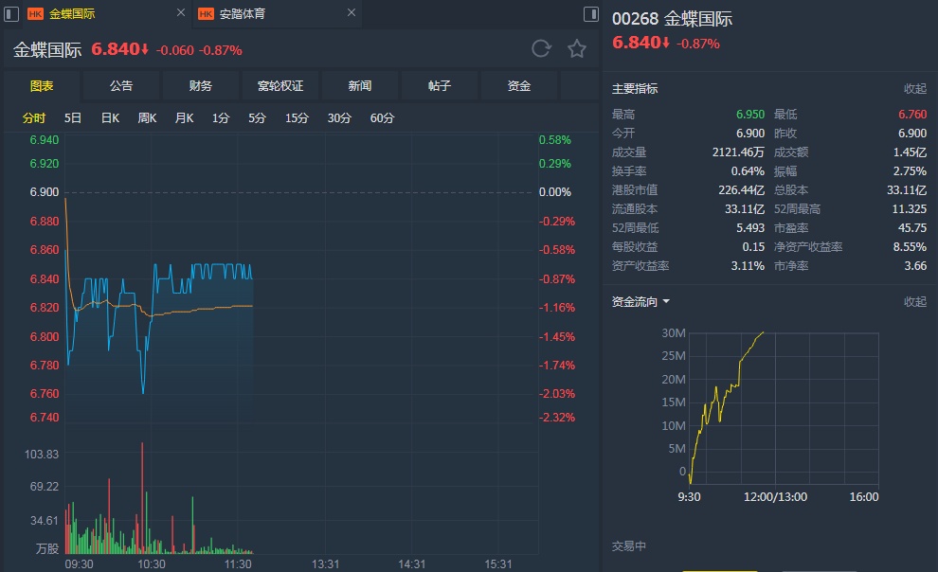Click the -2.32% percentage axis label
The width and height of the screenshot is (938, 572).
[x=557, y=418]
